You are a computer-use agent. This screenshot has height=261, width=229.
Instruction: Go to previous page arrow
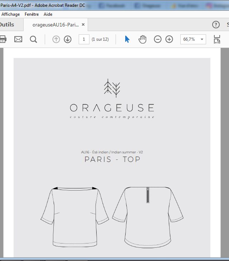tap(56, 39)
